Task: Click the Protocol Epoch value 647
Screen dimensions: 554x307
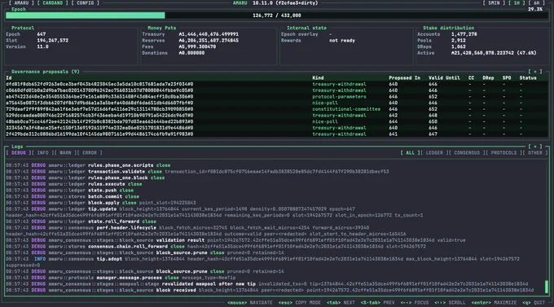Action: (42, 34)
